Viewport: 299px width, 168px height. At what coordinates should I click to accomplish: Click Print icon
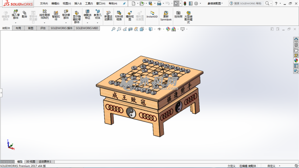[x=159, y=3]
